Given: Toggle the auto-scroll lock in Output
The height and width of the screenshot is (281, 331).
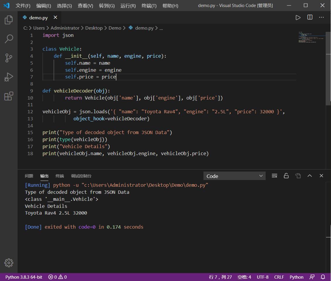Looking at the screenshot, I should pos(286,176).
